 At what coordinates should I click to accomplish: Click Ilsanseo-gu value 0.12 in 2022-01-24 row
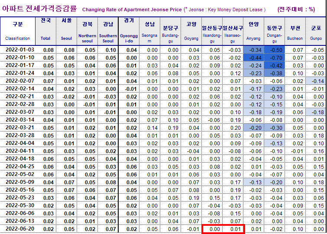tap(236, 74)
